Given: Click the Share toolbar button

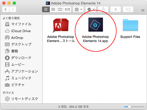Looking at the screenshot, I should tap(103, 9).
